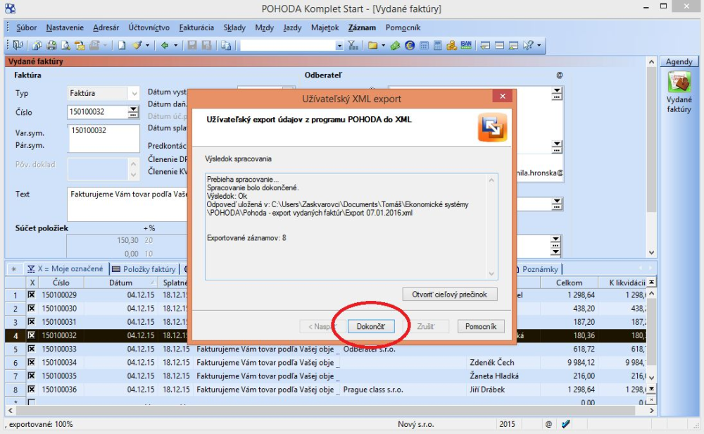
Task: Click the filter funnel toolbar icon
Action: 353,45
